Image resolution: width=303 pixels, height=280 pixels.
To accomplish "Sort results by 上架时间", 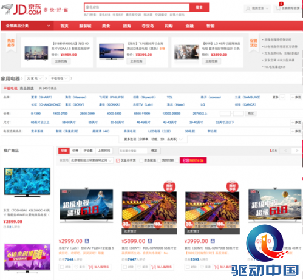I will [104, 151].
